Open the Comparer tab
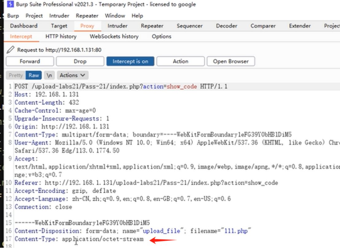The image size is (340, 248). coord(263,26)
